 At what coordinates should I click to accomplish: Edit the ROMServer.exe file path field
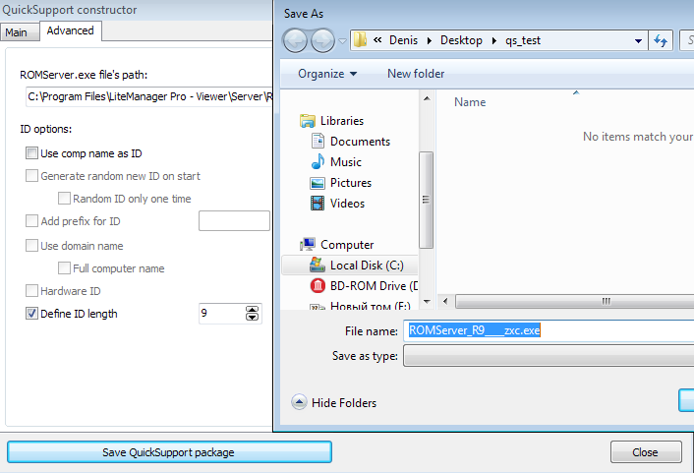coord(149,96)
